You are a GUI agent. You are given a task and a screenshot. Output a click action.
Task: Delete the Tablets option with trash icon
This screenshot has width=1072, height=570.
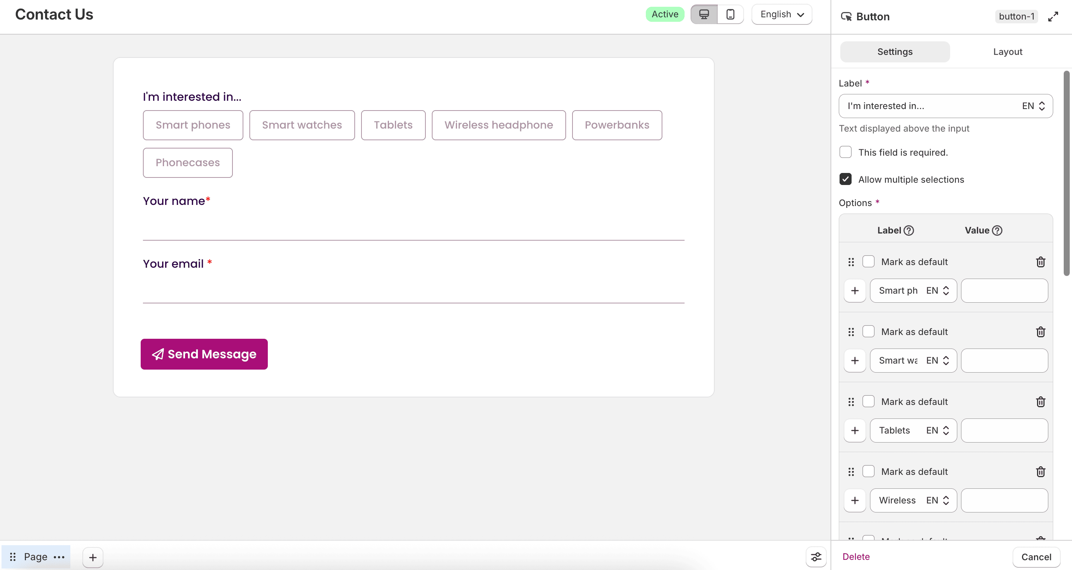coord(1040,402)
